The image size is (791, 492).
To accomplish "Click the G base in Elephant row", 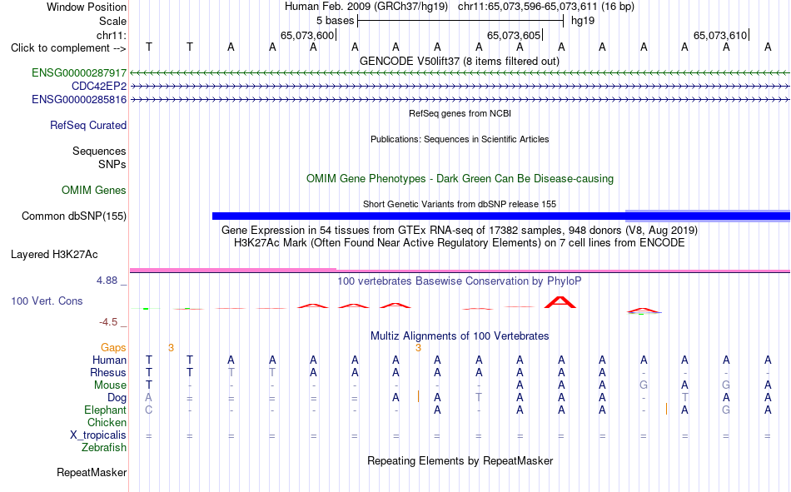I will click(726, 410).
